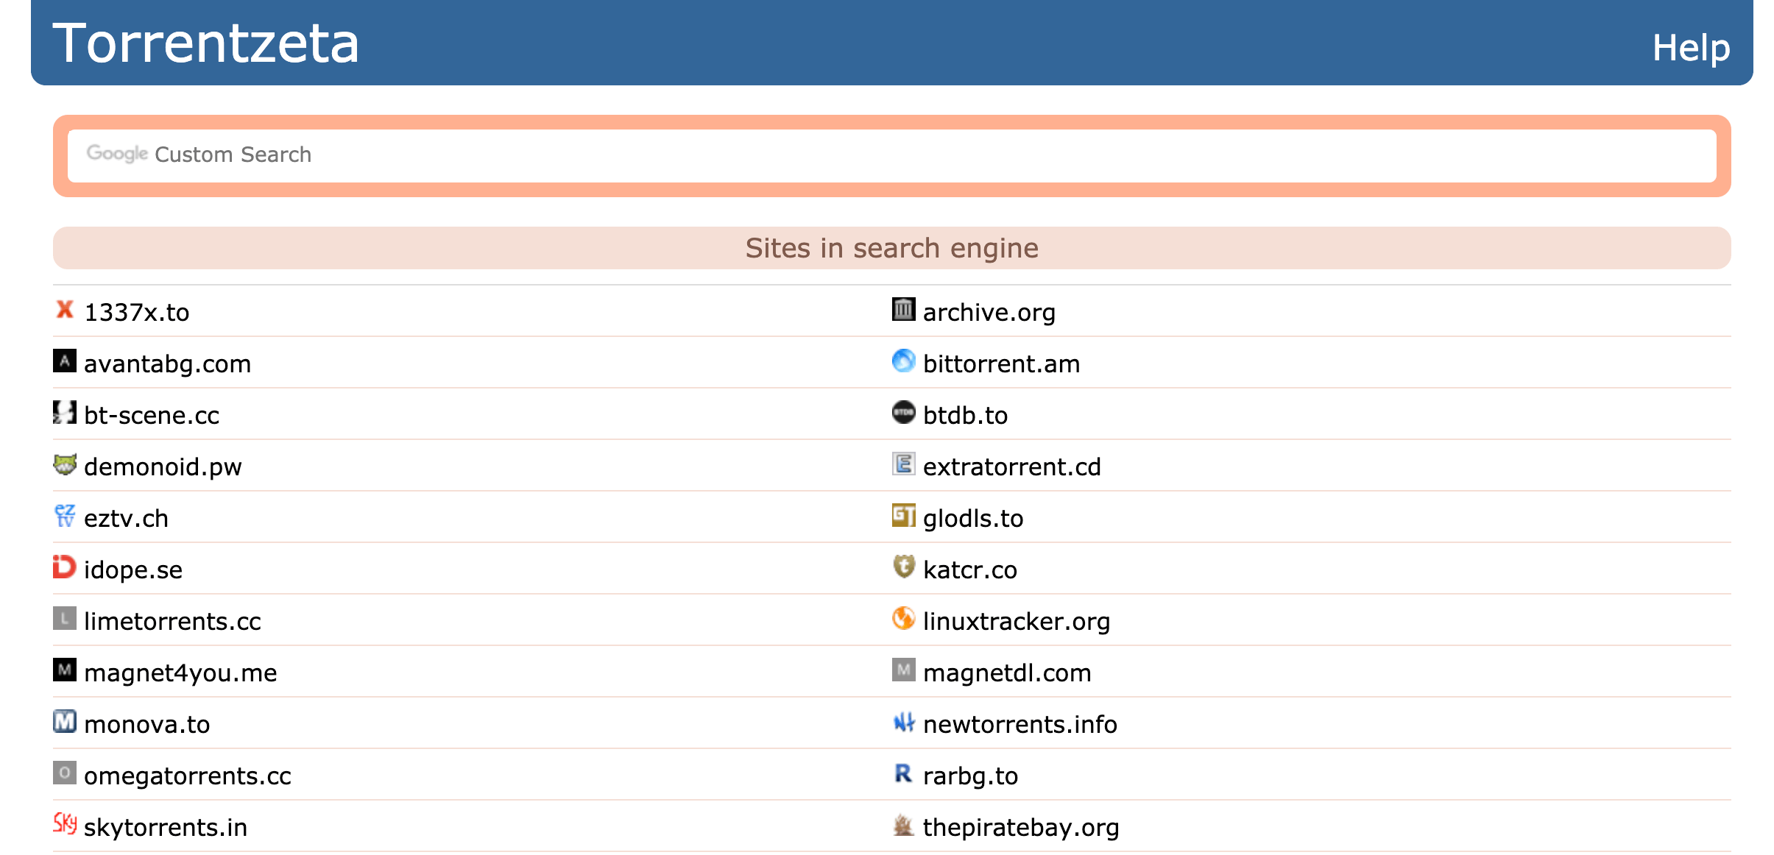Click the skytorrents.in red Sky favicon
1774x855 pixels.
coord(65,825)
